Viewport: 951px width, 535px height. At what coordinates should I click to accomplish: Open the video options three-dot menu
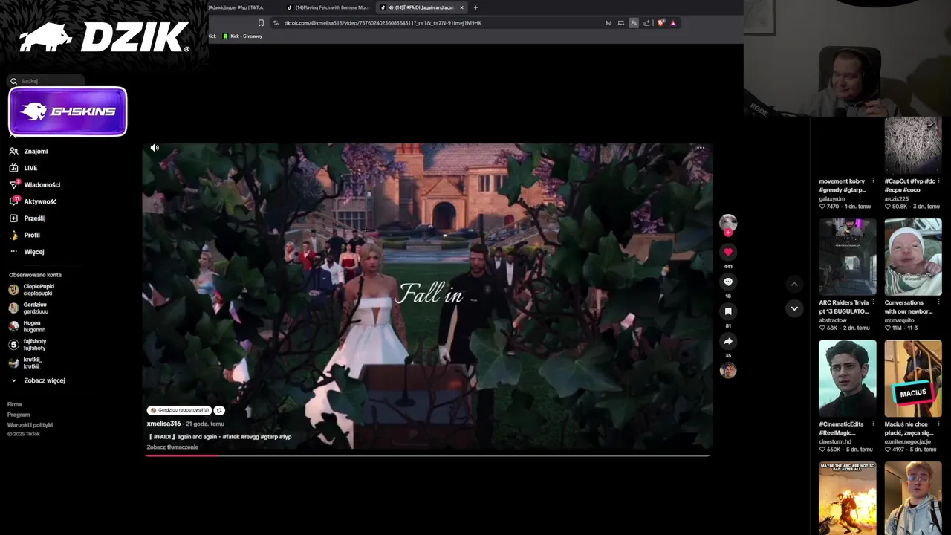pos(700,148)
